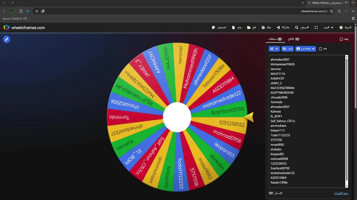Click the entries list scrollbar
357x200 pixels.
[347, 119]
